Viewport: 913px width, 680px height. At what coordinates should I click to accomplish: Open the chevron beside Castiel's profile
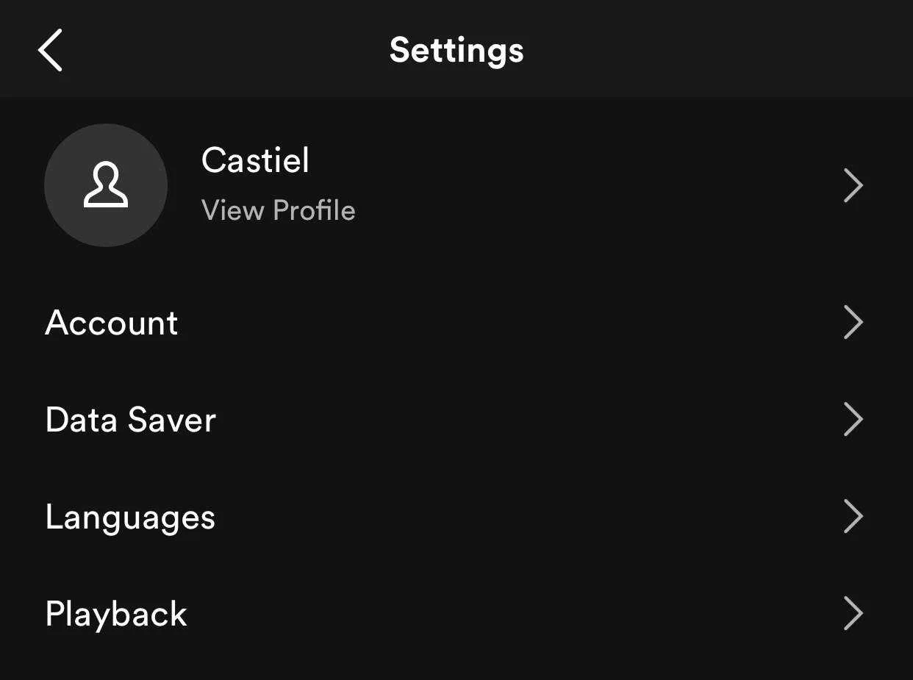point(853,185)
